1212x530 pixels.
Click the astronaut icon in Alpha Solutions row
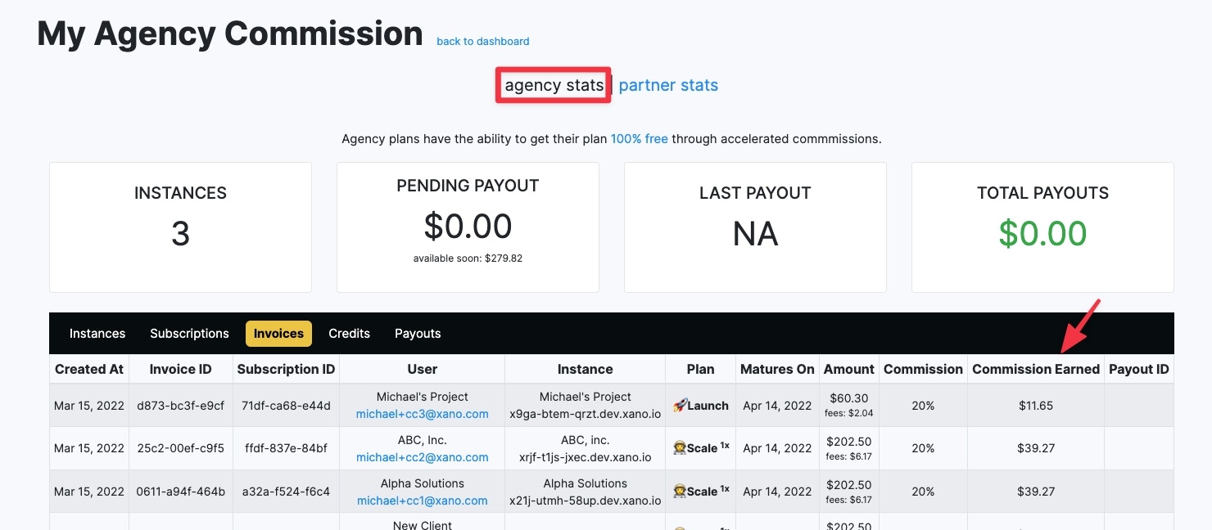pos(679,492)
